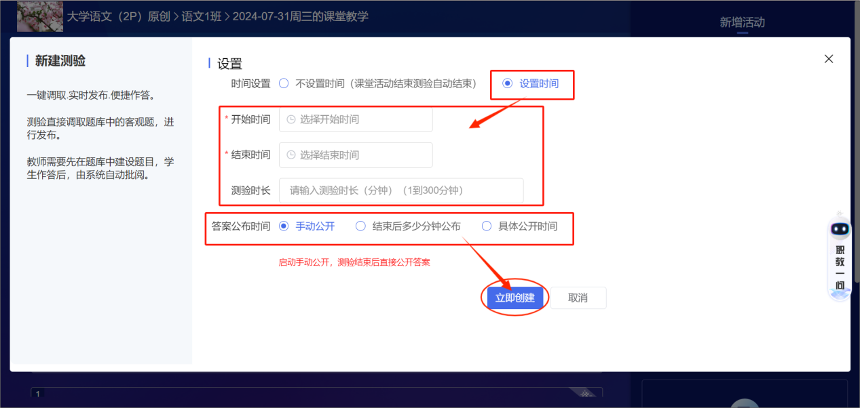The height and width of the screenshot is (408, 860).
Task: Go to 大学语文（2P）原创 breadcrumb
Action: point(118,16)
